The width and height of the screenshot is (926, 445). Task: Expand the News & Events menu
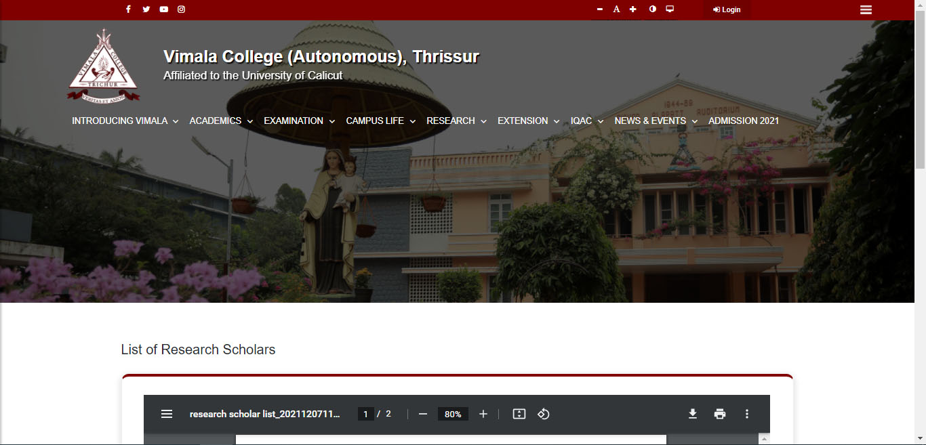click(656, 121)
